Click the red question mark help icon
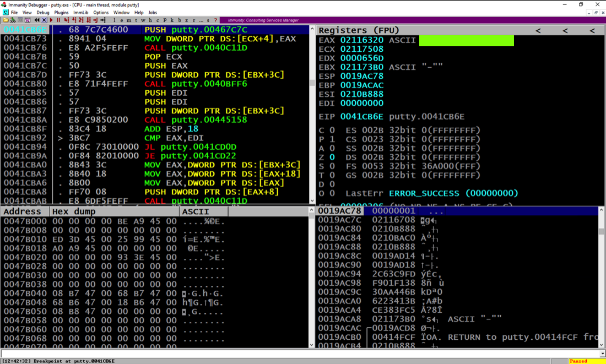Viewport: 606px width, 364px height. (215, 20)
